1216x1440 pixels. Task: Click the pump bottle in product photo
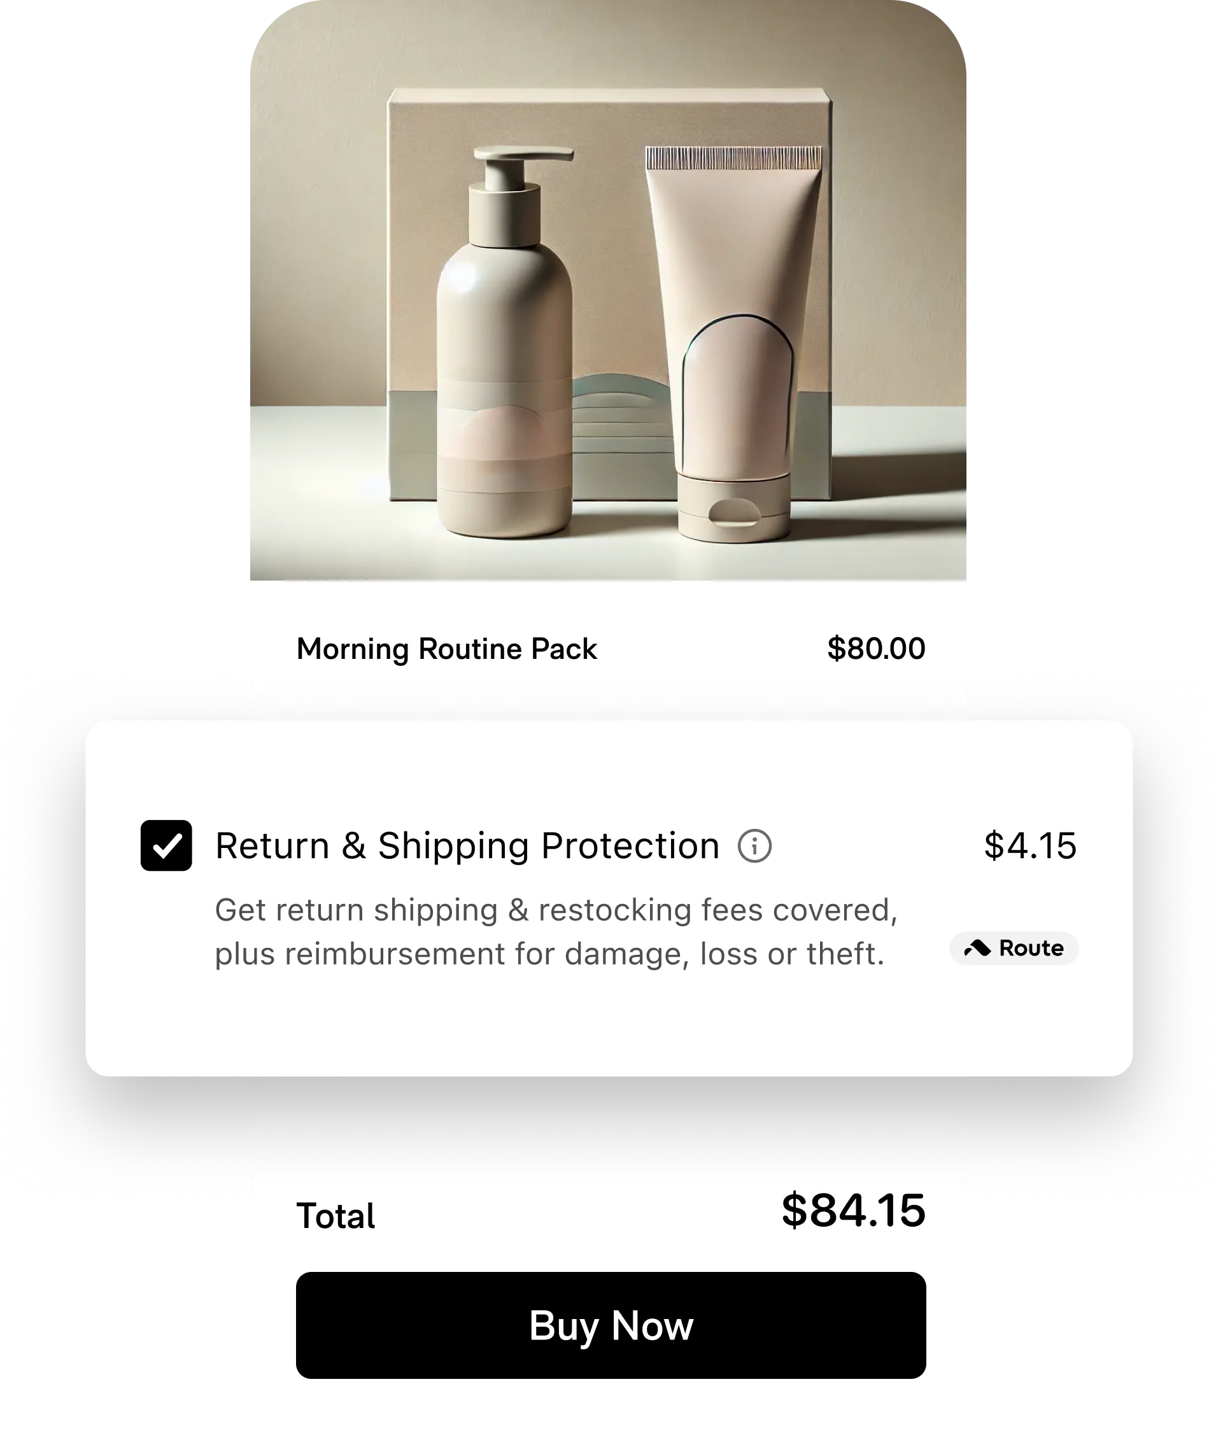pyautogui.click(x=505, y=342)
